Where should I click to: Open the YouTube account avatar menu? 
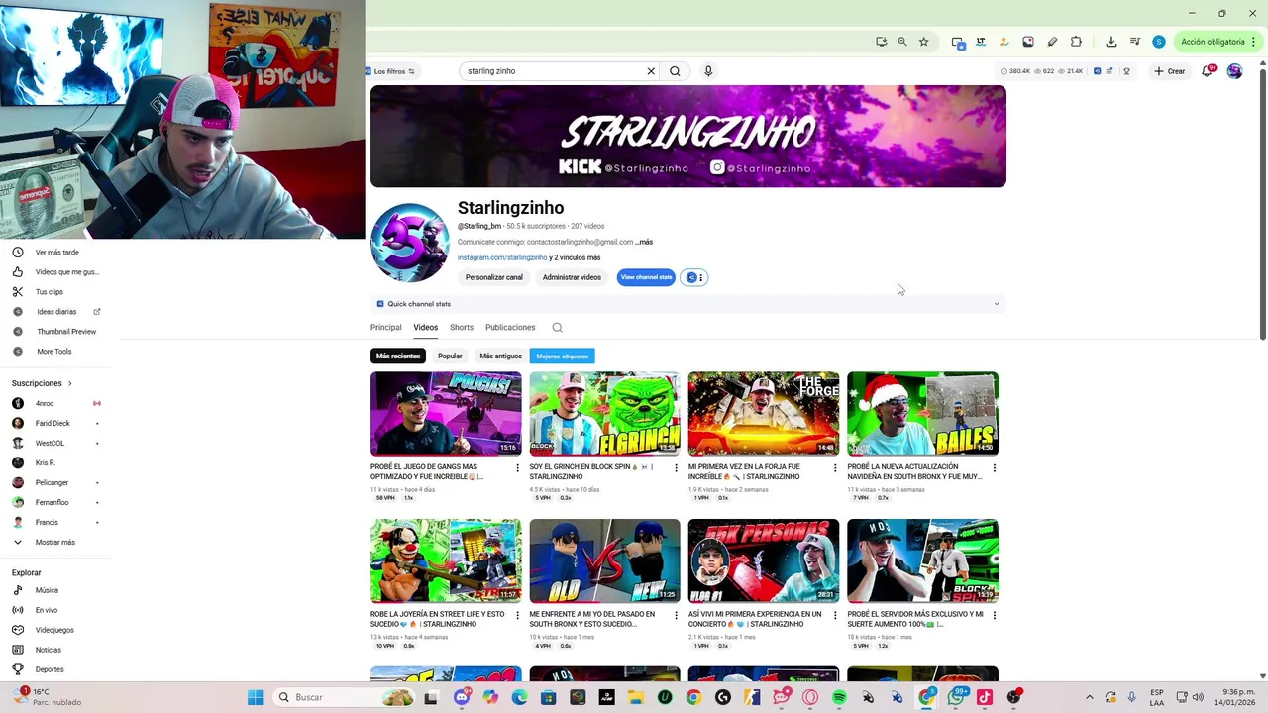tap(1234, 71)
